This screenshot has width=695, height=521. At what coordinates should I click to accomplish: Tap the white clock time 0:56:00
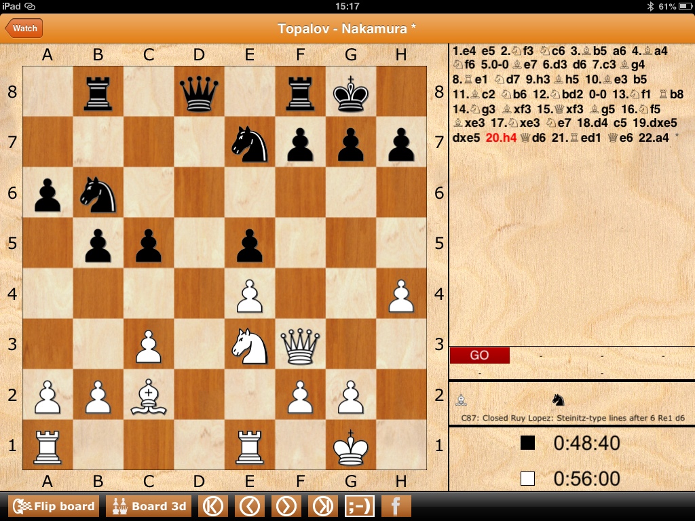[586, 479]
